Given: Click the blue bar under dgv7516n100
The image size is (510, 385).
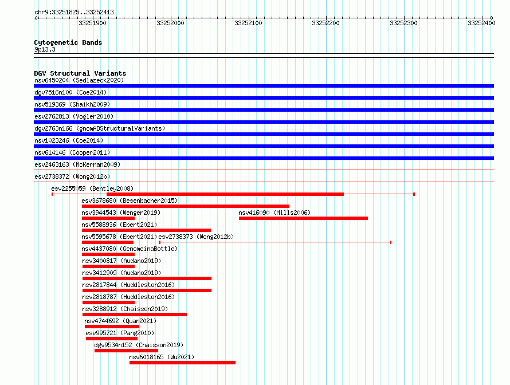Looking at the screenshot, I should coord(264,98).
